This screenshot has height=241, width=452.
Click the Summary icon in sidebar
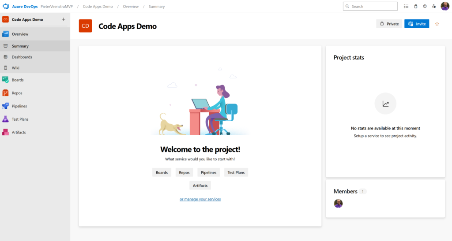[x=5, y=46]
